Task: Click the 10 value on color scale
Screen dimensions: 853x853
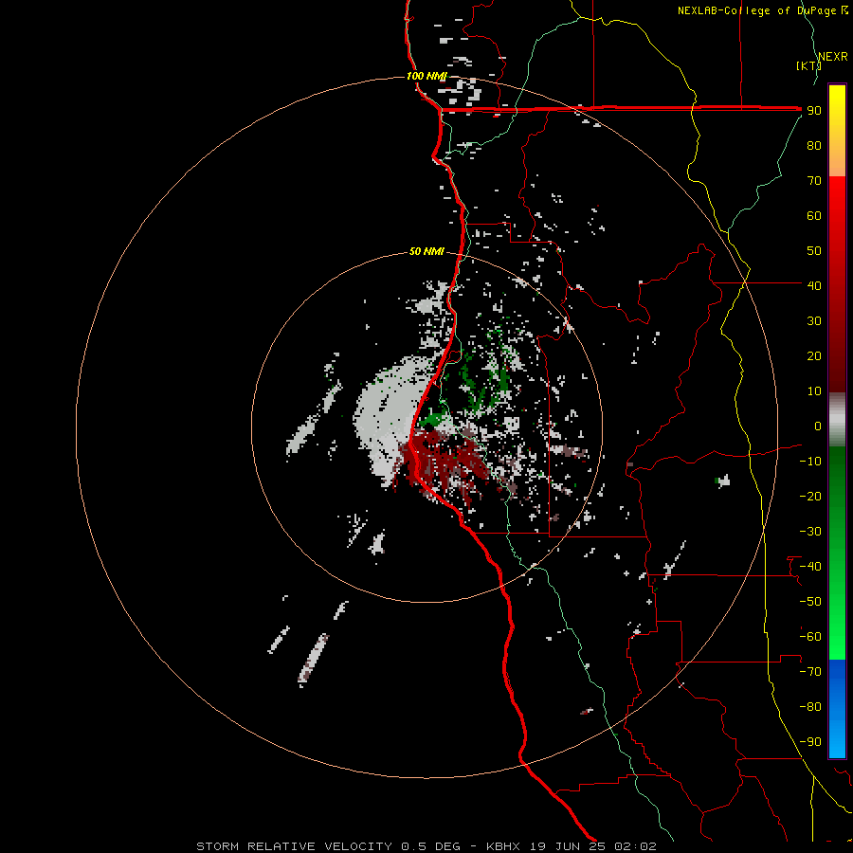Action: tap(814, 391)
